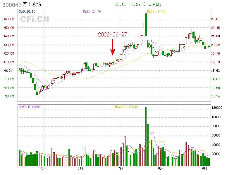Click the stock code 600847

tap(12, 5)
